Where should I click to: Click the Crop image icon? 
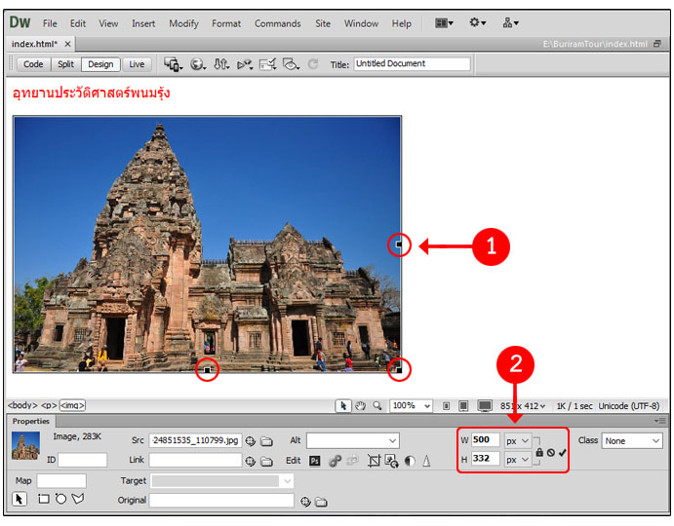coord(374,461)
